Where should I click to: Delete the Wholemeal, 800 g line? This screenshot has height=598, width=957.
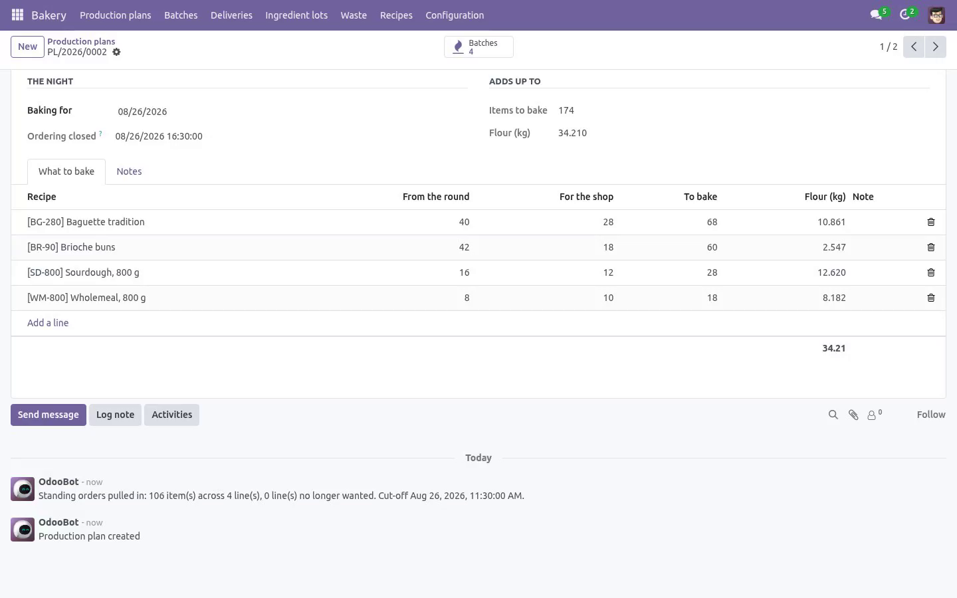coord(931,298)
